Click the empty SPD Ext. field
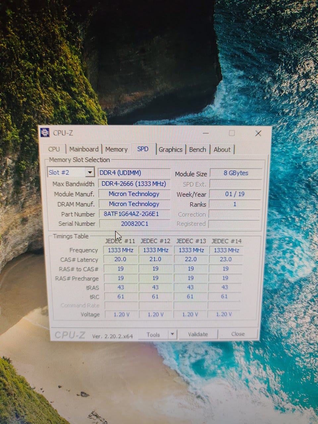318x424 pixels. click(x=235, y=184)
